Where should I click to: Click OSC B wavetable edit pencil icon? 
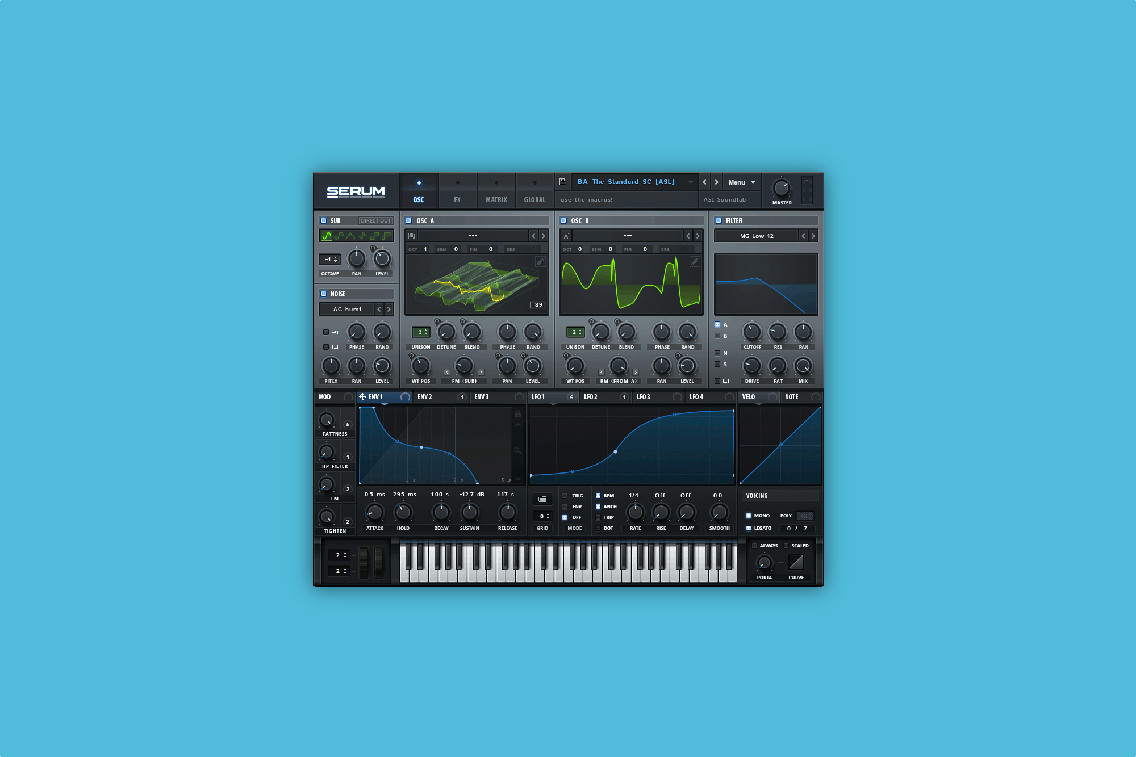695,262
